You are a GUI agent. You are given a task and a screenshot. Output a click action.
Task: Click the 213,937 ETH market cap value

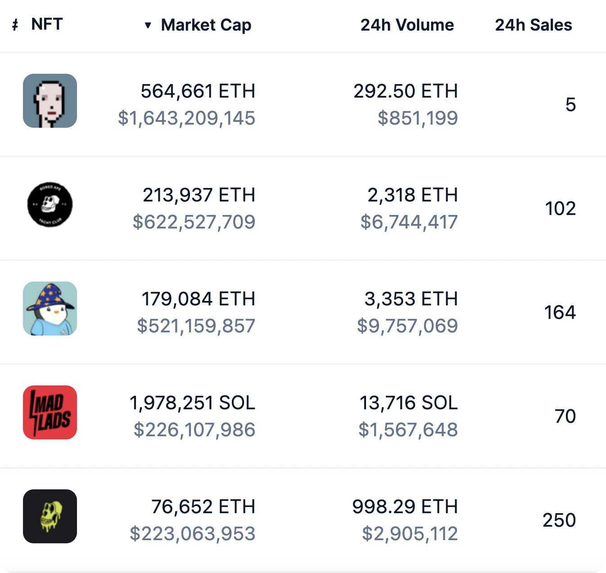[x=199, y=195]
